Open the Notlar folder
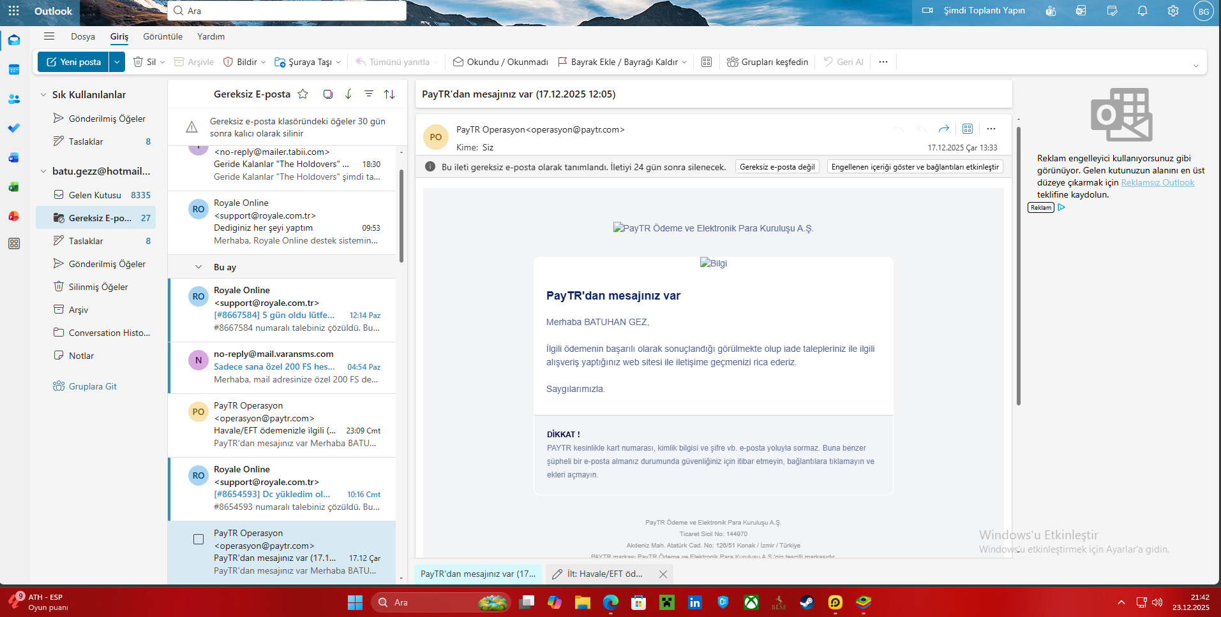The image size is (1221, 617). coord(96,356)
